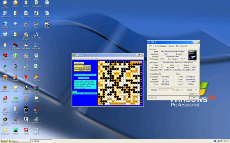Launch ALLPlayer V3.5 shortcut

coord(36,35)
